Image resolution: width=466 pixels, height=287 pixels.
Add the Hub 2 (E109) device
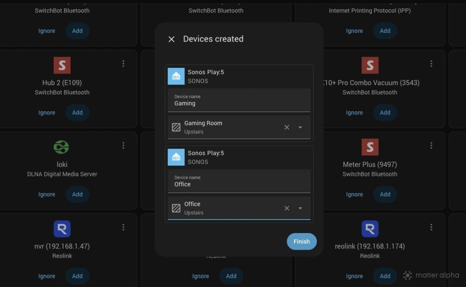(77, 113)
